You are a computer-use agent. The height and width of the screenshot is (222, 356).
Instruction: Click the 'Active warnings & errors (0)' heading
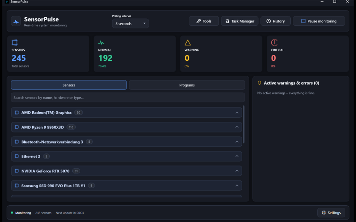[x=291, y=83]
